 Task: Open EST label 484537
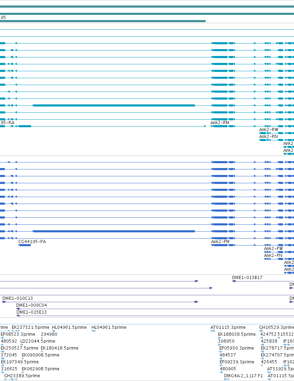click(228, 355)
